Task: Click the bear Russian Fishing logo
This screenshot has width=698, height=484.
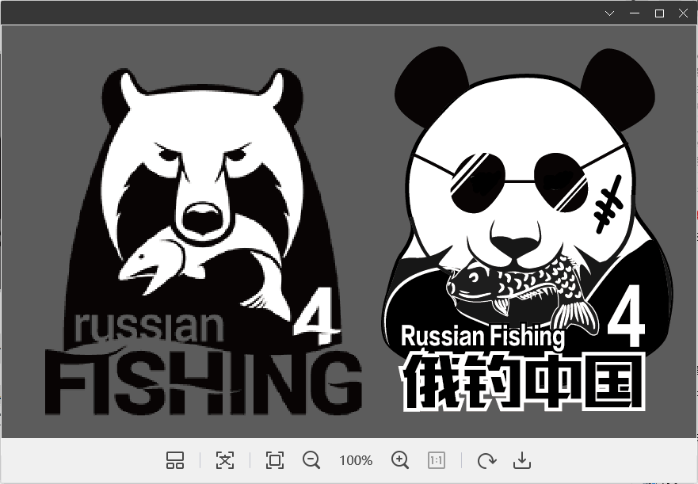Action: (204, 242)
